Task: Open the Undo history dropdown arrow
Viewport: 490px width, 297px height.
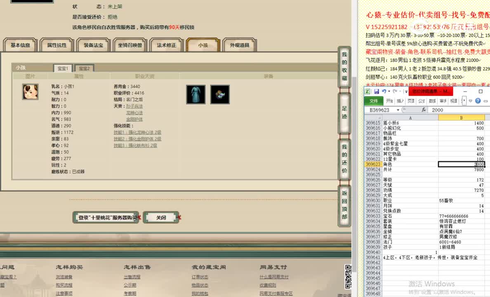Action: click(x=389, y=91)
